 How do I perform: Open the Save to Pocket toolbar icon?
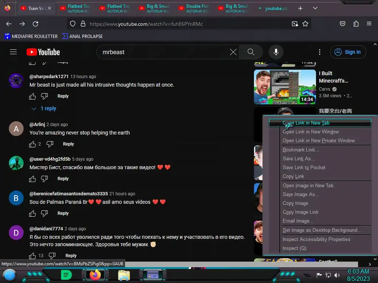coord(342,24)
